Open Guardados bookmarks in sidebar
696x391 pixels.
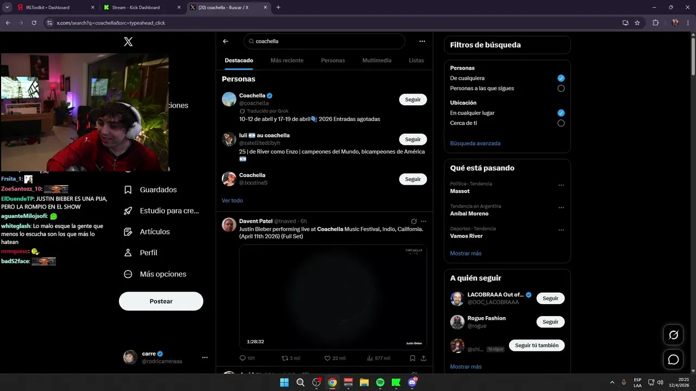151,190
